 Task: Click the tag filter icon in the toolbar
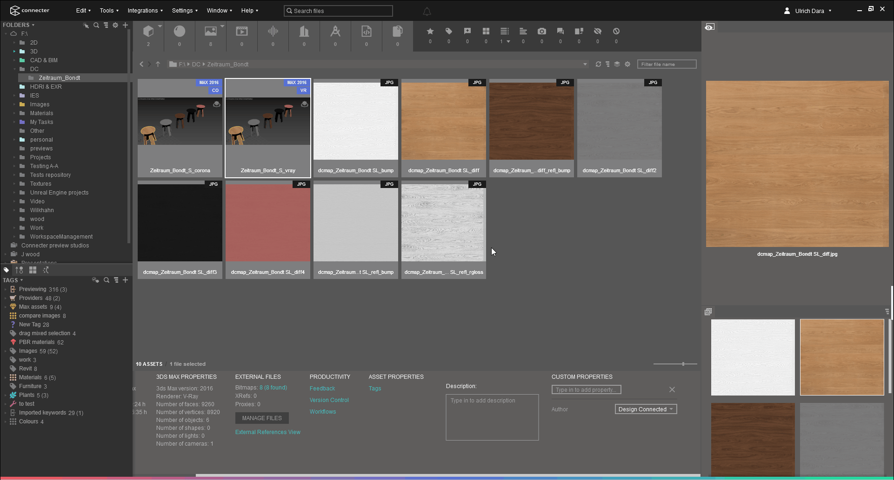point(448,32)
